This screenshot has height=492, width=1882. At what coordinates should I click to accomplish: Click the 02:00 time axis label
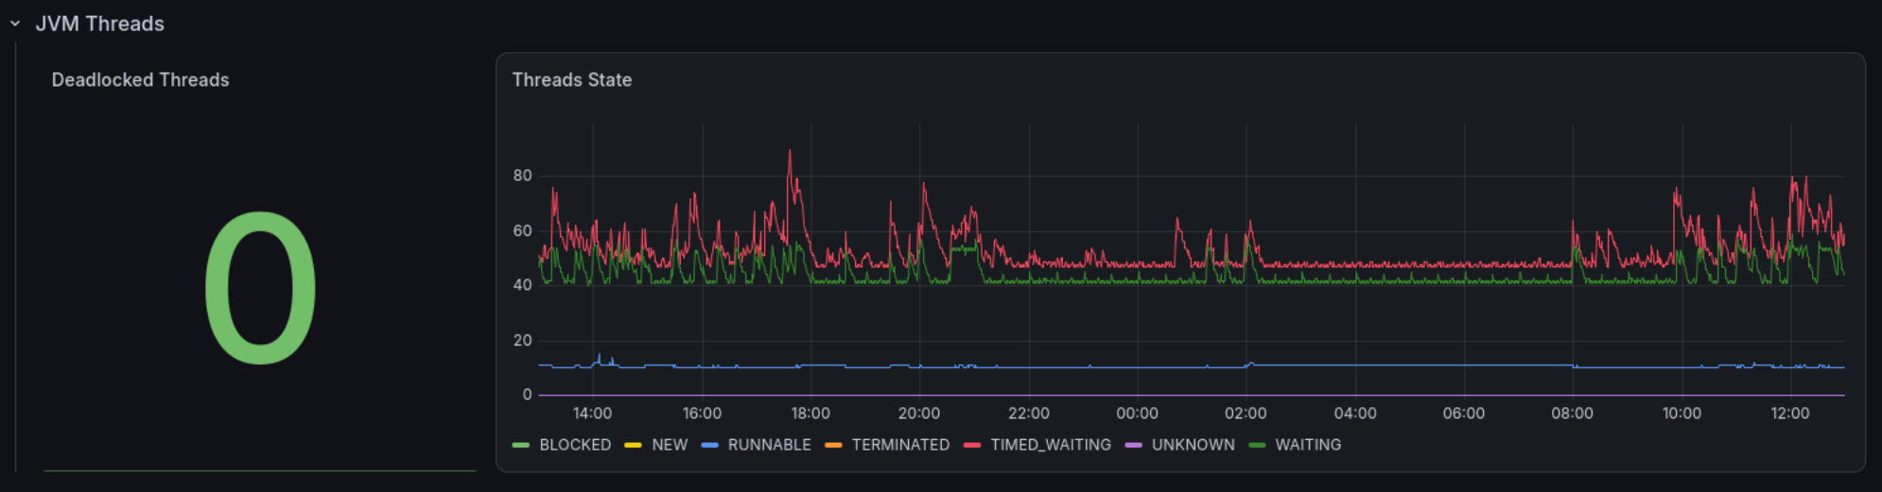pos(1246,414)
